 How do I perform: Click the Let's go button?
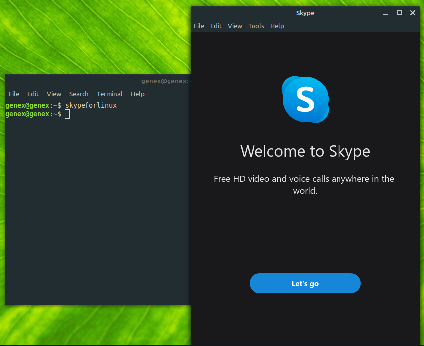coord(305,283)
